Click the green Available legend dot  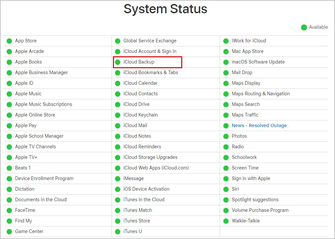coord(304,27)
